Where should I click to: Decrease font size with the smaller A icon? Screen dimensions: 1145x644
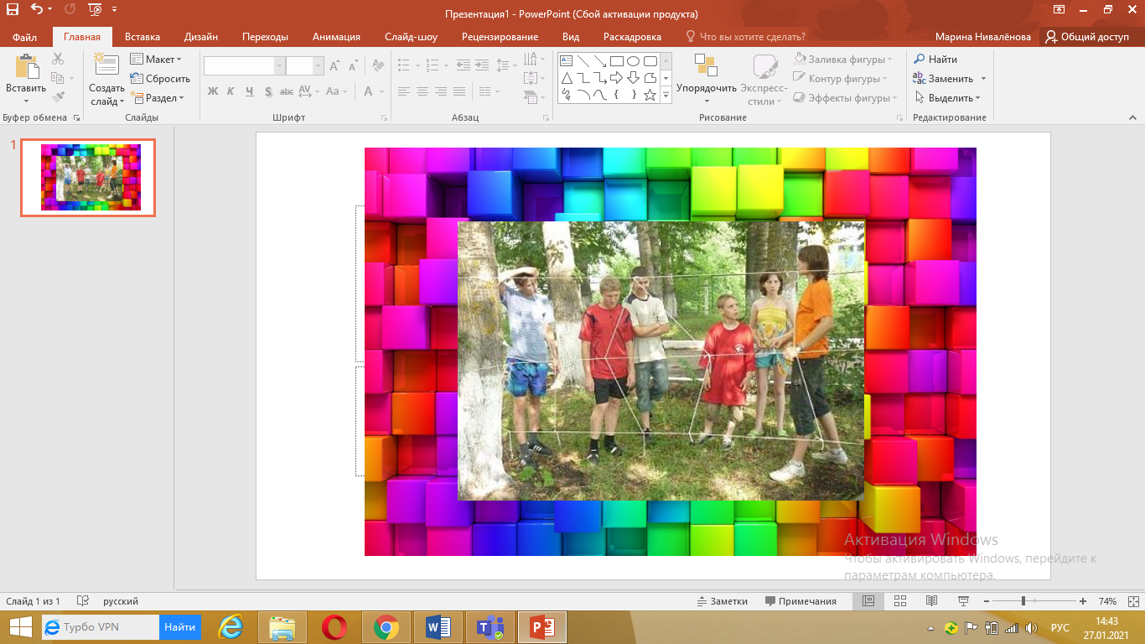353,65
